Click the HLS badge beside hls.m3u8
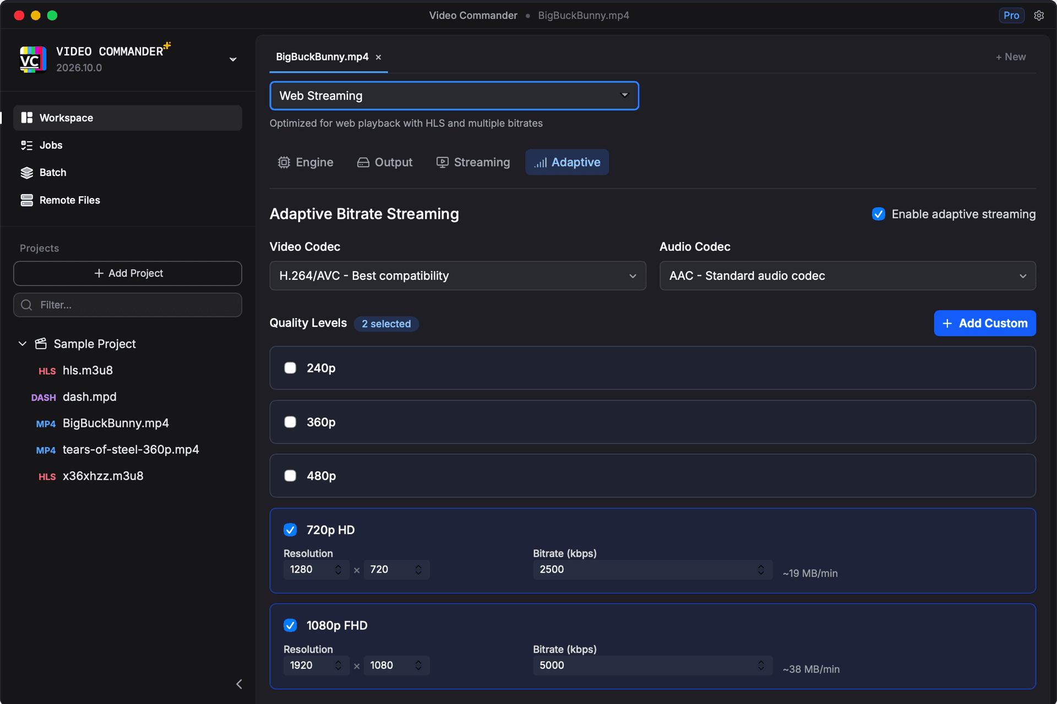 (x=47, y=371)
